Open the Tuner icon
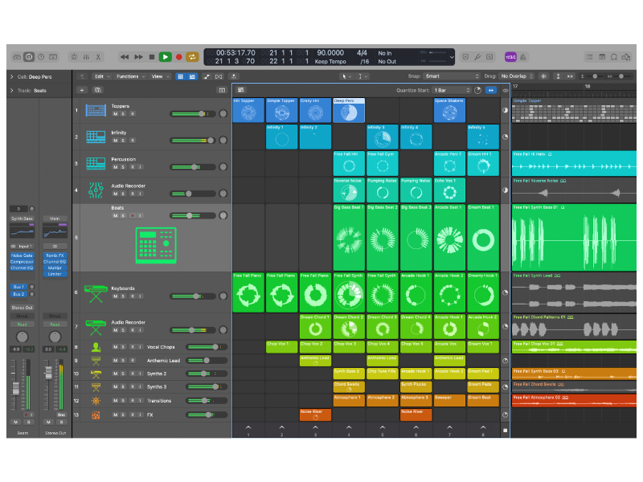This screenshot has height=482, width=643. pos(477,57)
